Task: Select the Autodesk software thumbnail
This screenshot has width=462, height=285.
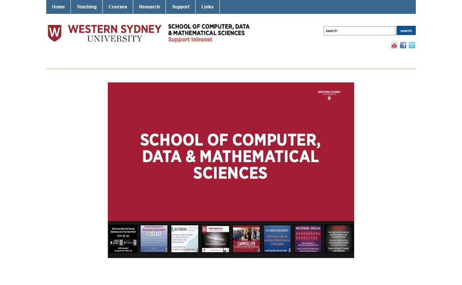Action: click(x=185, y=239)
